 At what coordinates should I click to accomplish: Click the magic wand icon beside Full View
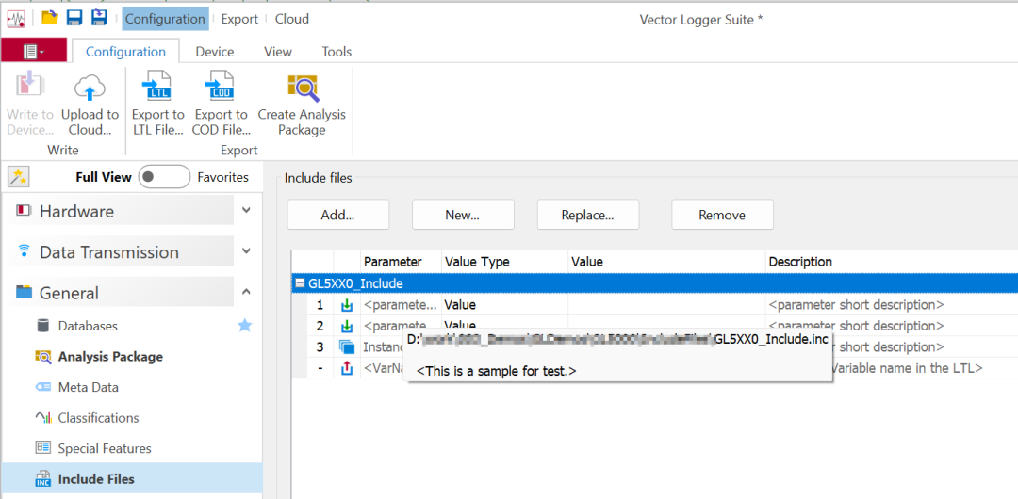pos(18,177)
